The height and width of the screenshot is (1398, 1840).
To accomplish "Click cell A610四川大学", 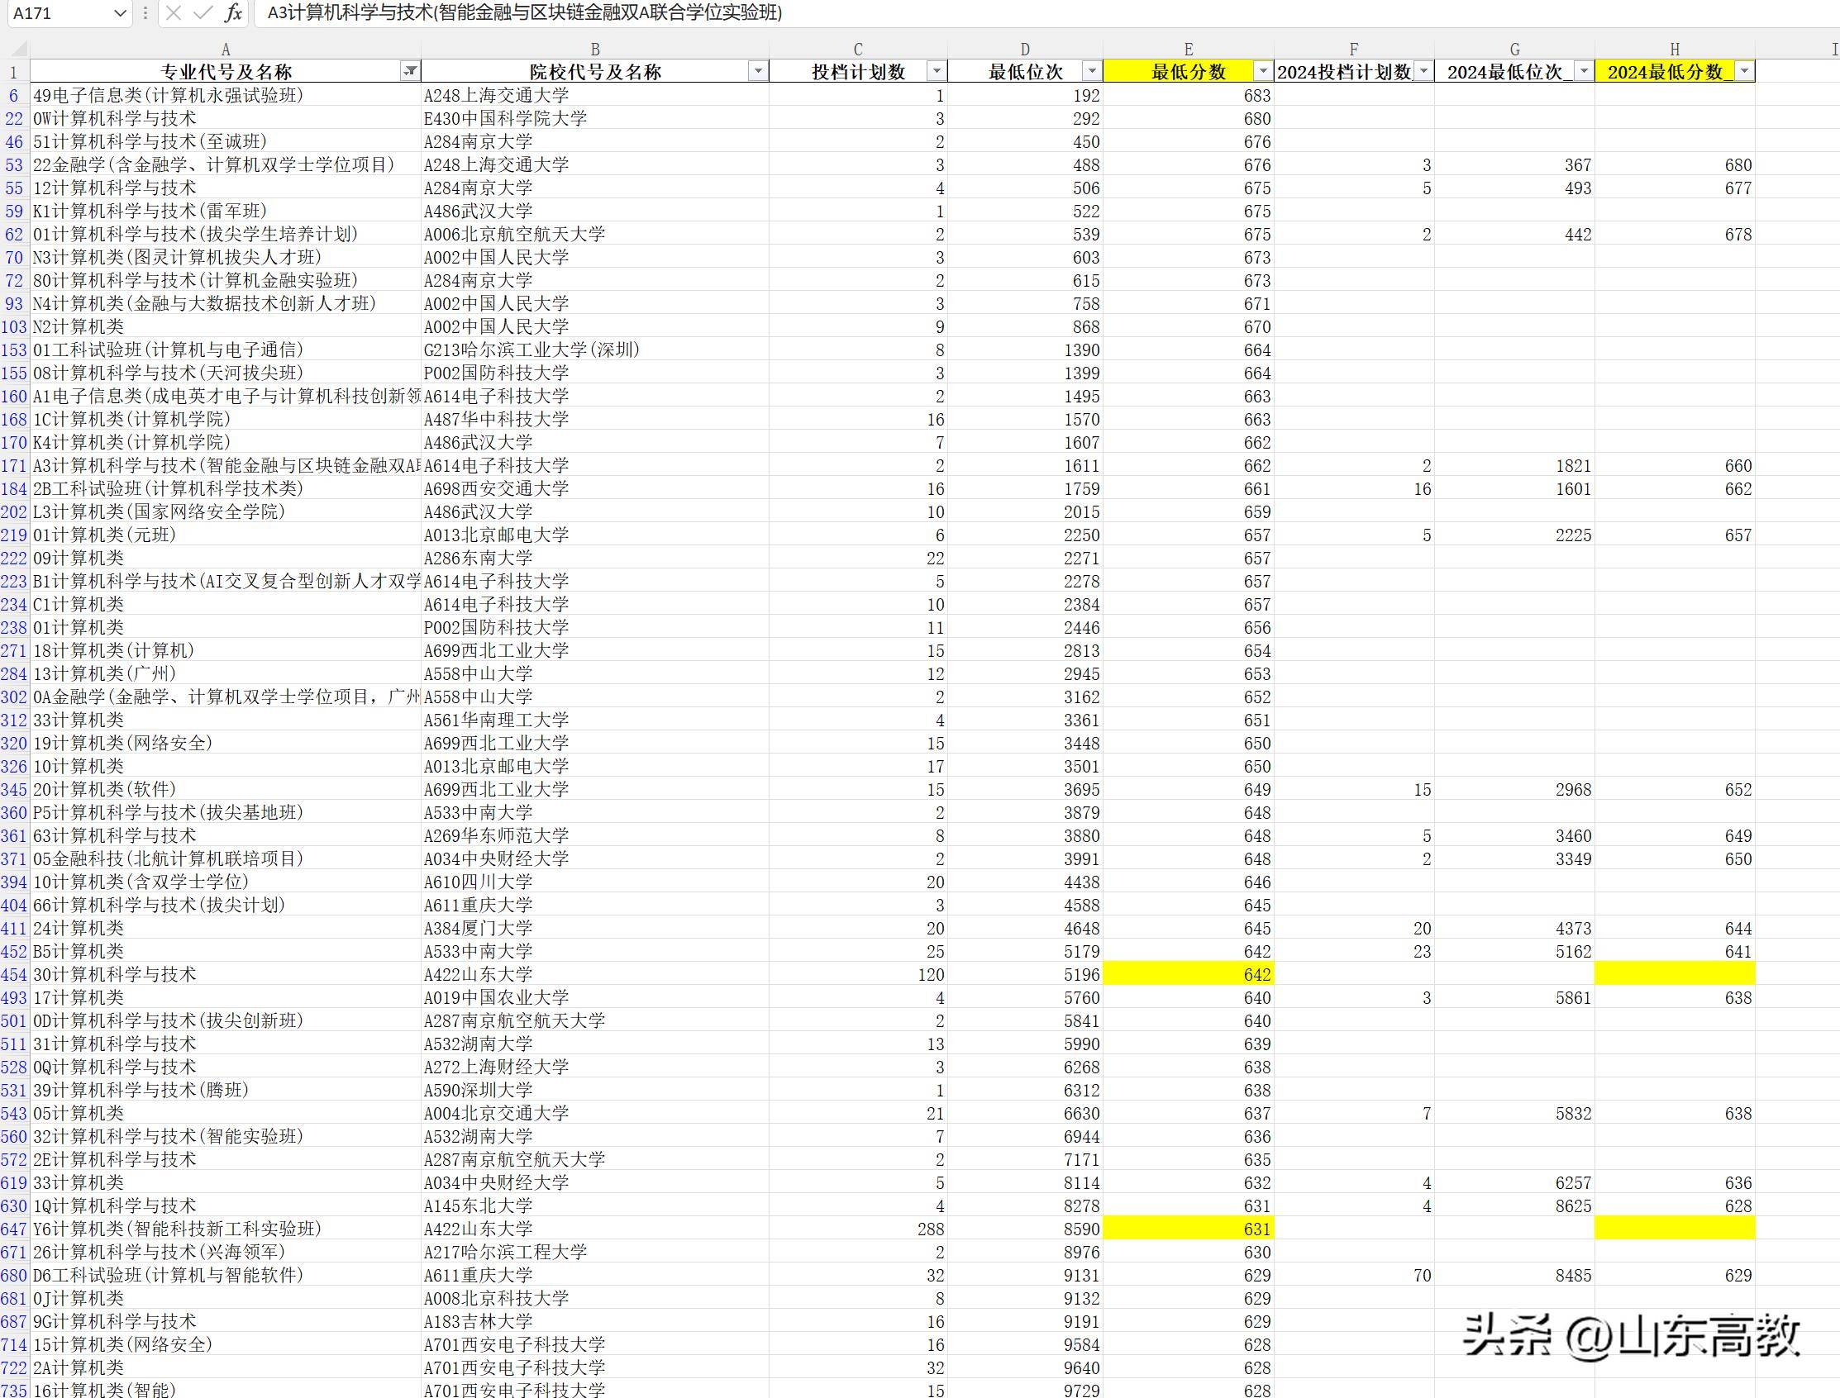I will click(595, 882).
